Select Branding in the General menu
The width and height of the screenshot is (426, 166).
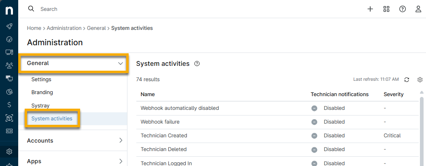[x=42, y=92]
